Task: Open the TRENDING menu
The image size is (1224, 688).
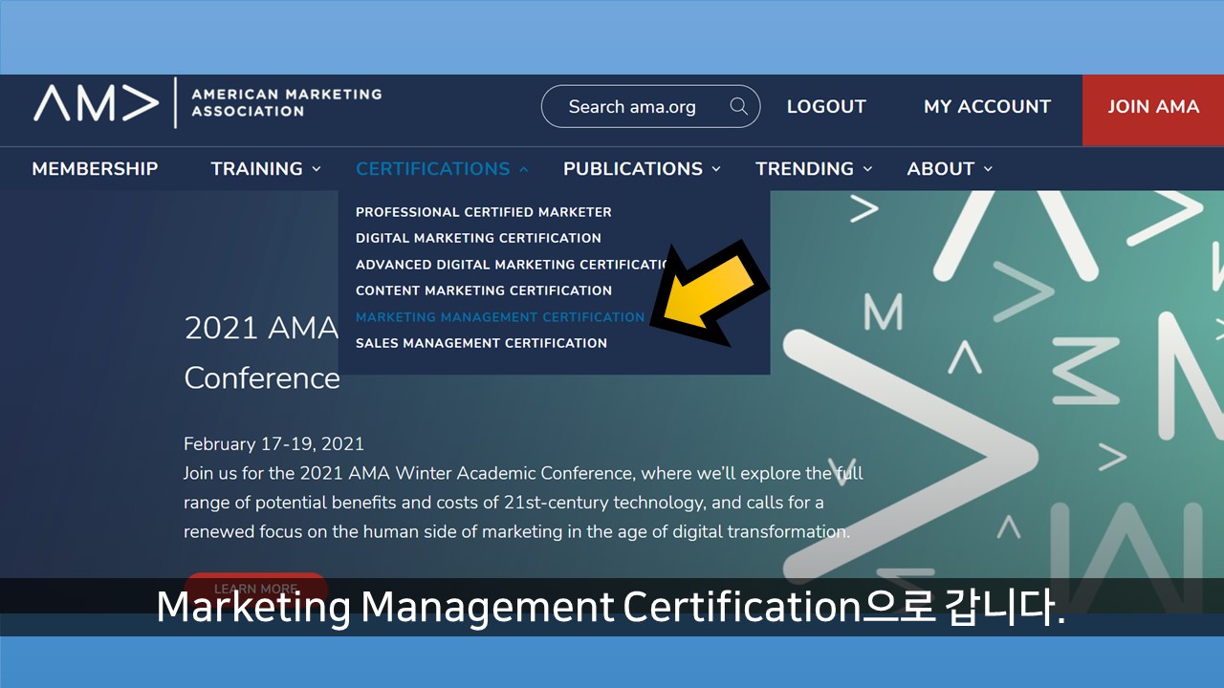Action: pyautogui.click(x=804, y=169)
